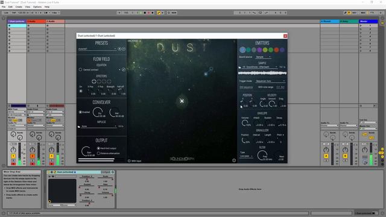Open the Create menu
The image size is (386, 217).
(19, 7)
